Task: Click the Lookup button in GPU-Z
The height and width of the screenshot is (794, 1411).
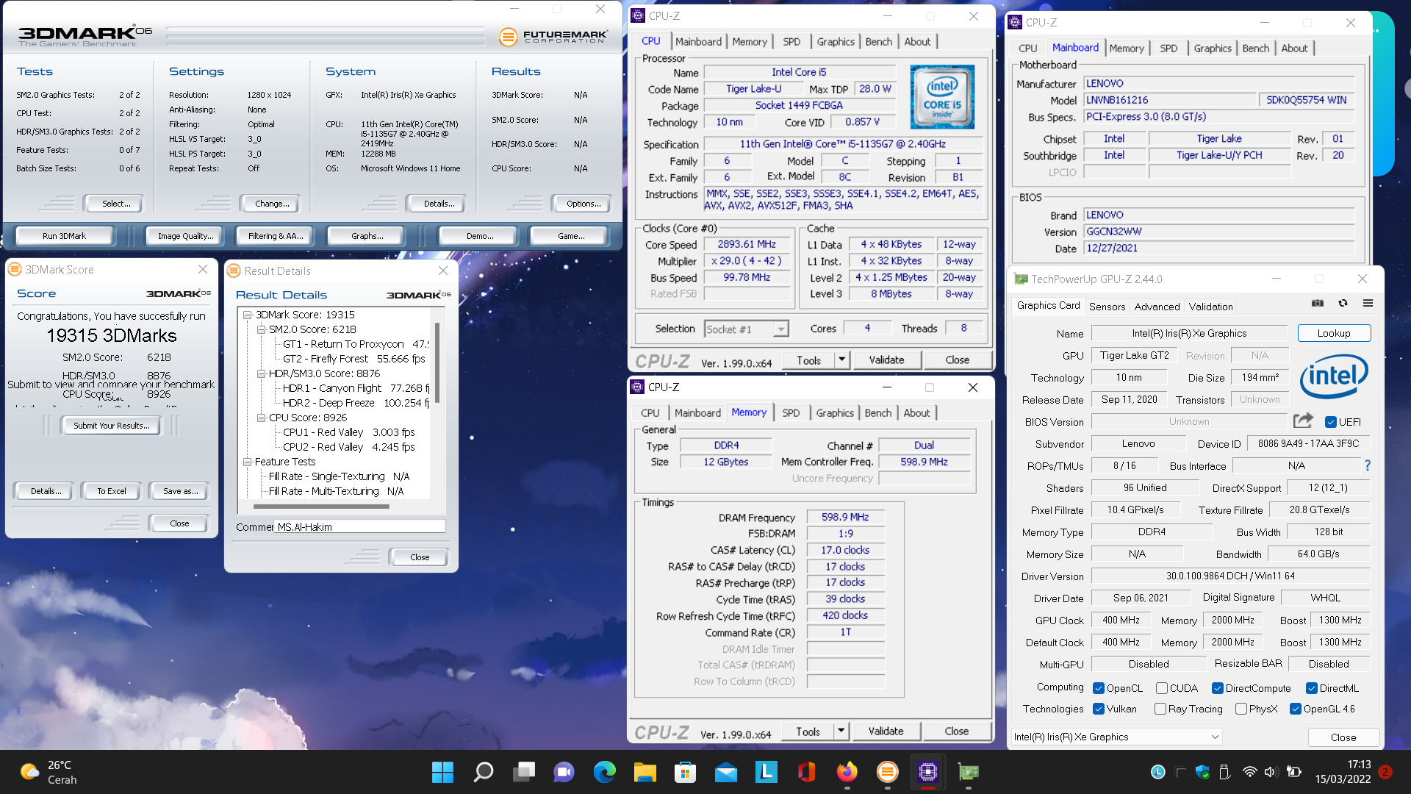Action: coord(1334,333)
